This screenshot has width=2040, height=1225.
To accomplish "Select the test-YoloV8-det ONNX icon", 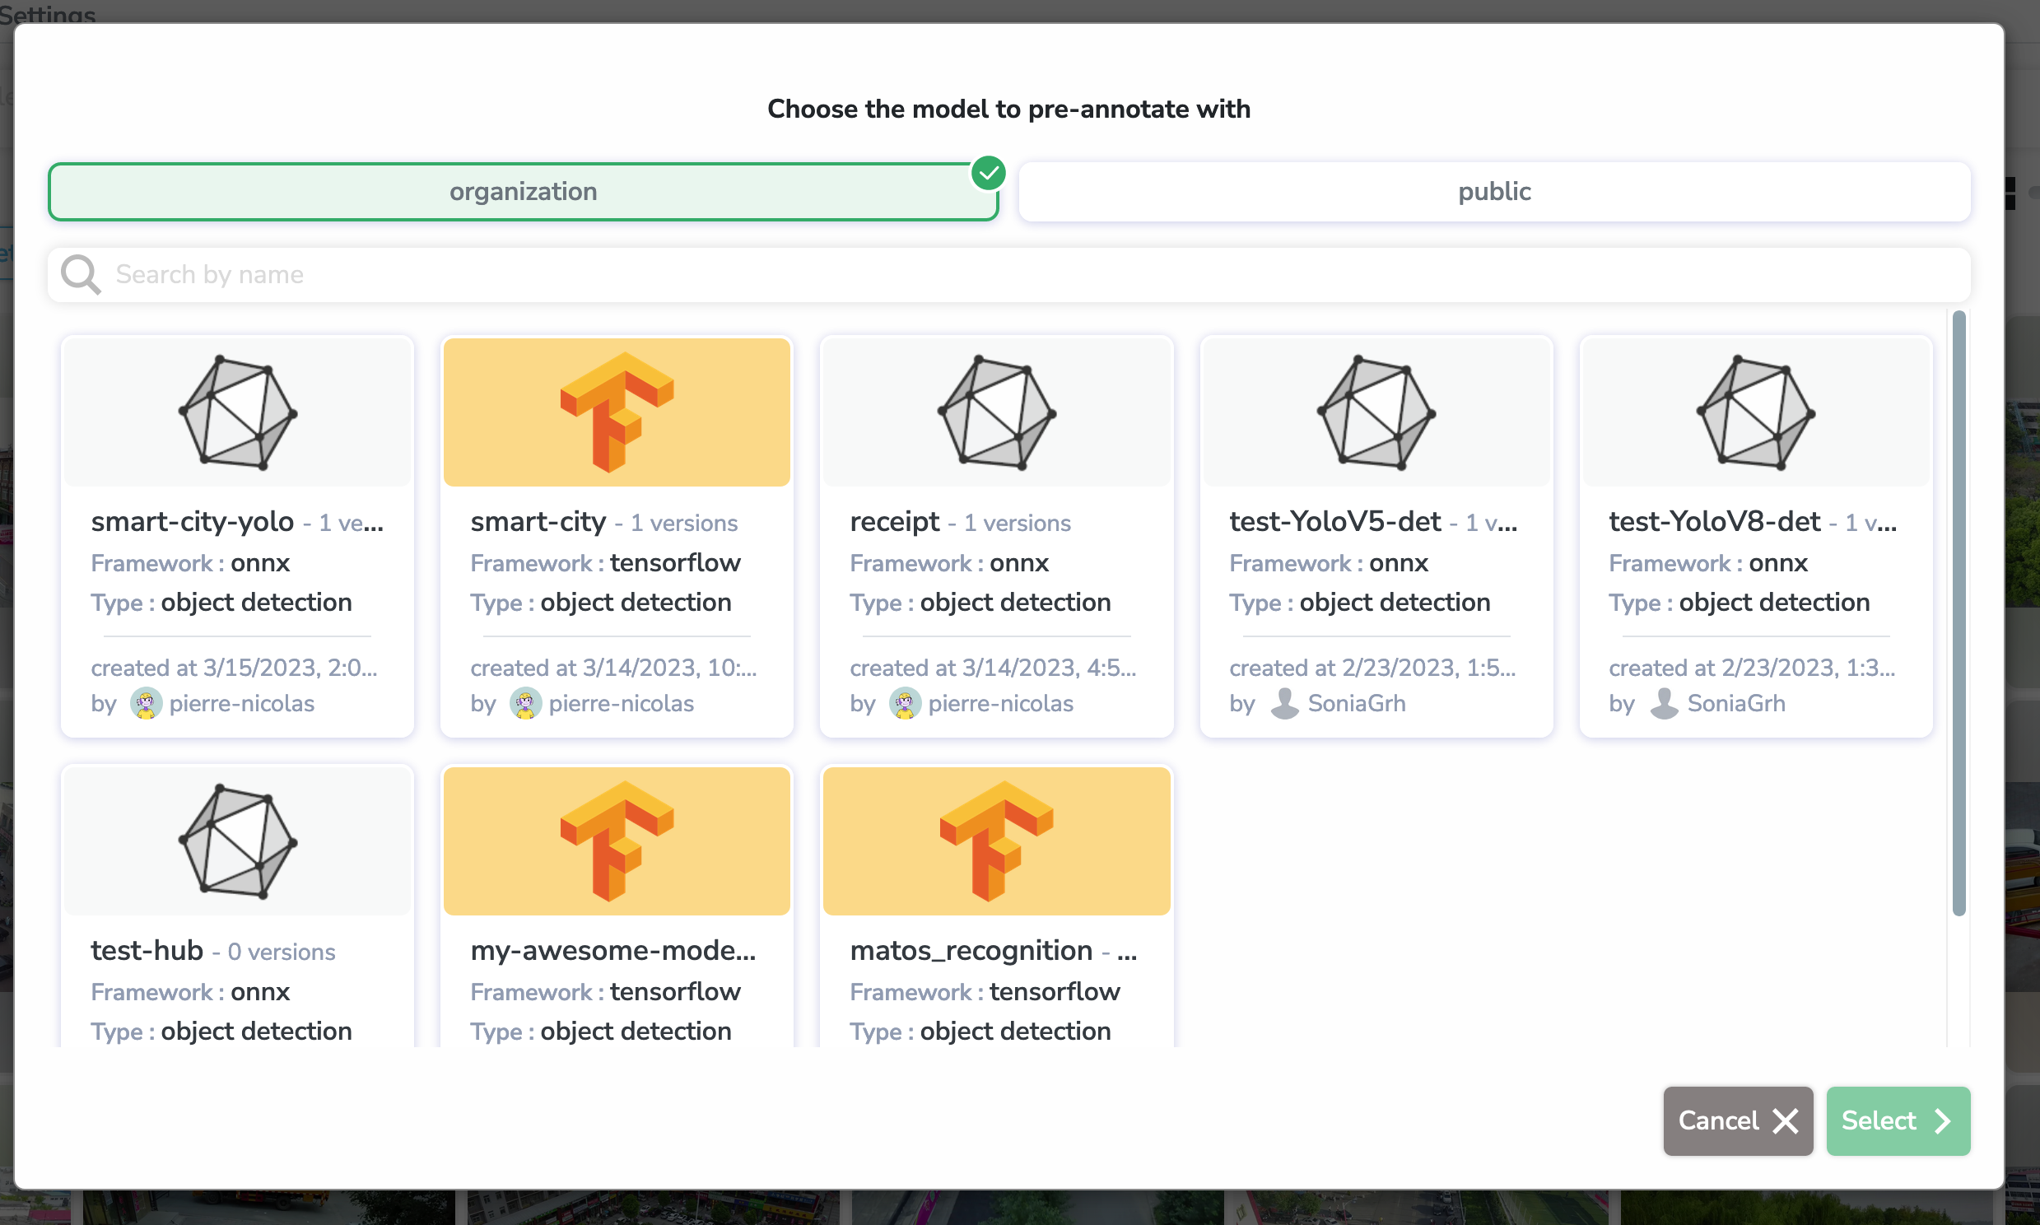I will coord(1755,412).
